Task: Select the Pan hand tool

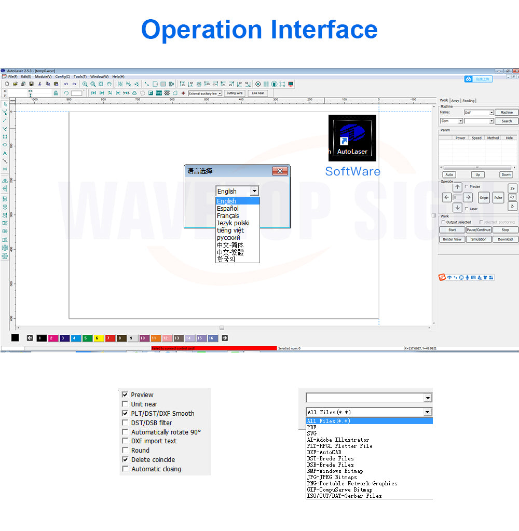Action: tap(109, 84)
